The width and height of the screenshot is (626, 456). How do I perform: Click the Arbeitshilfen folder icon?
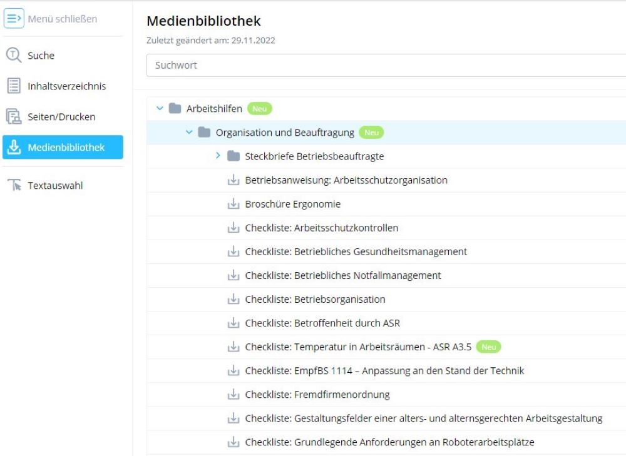pyautogui.click(x=175, y=109)
